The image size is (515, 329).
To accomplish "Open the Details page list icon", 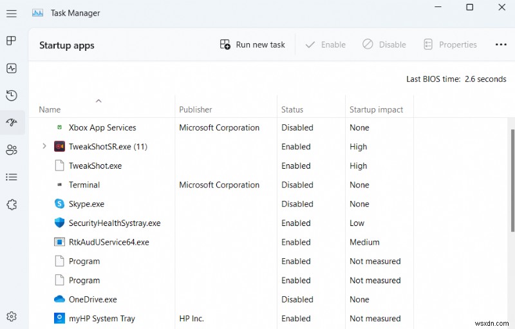I will [11, 177].
